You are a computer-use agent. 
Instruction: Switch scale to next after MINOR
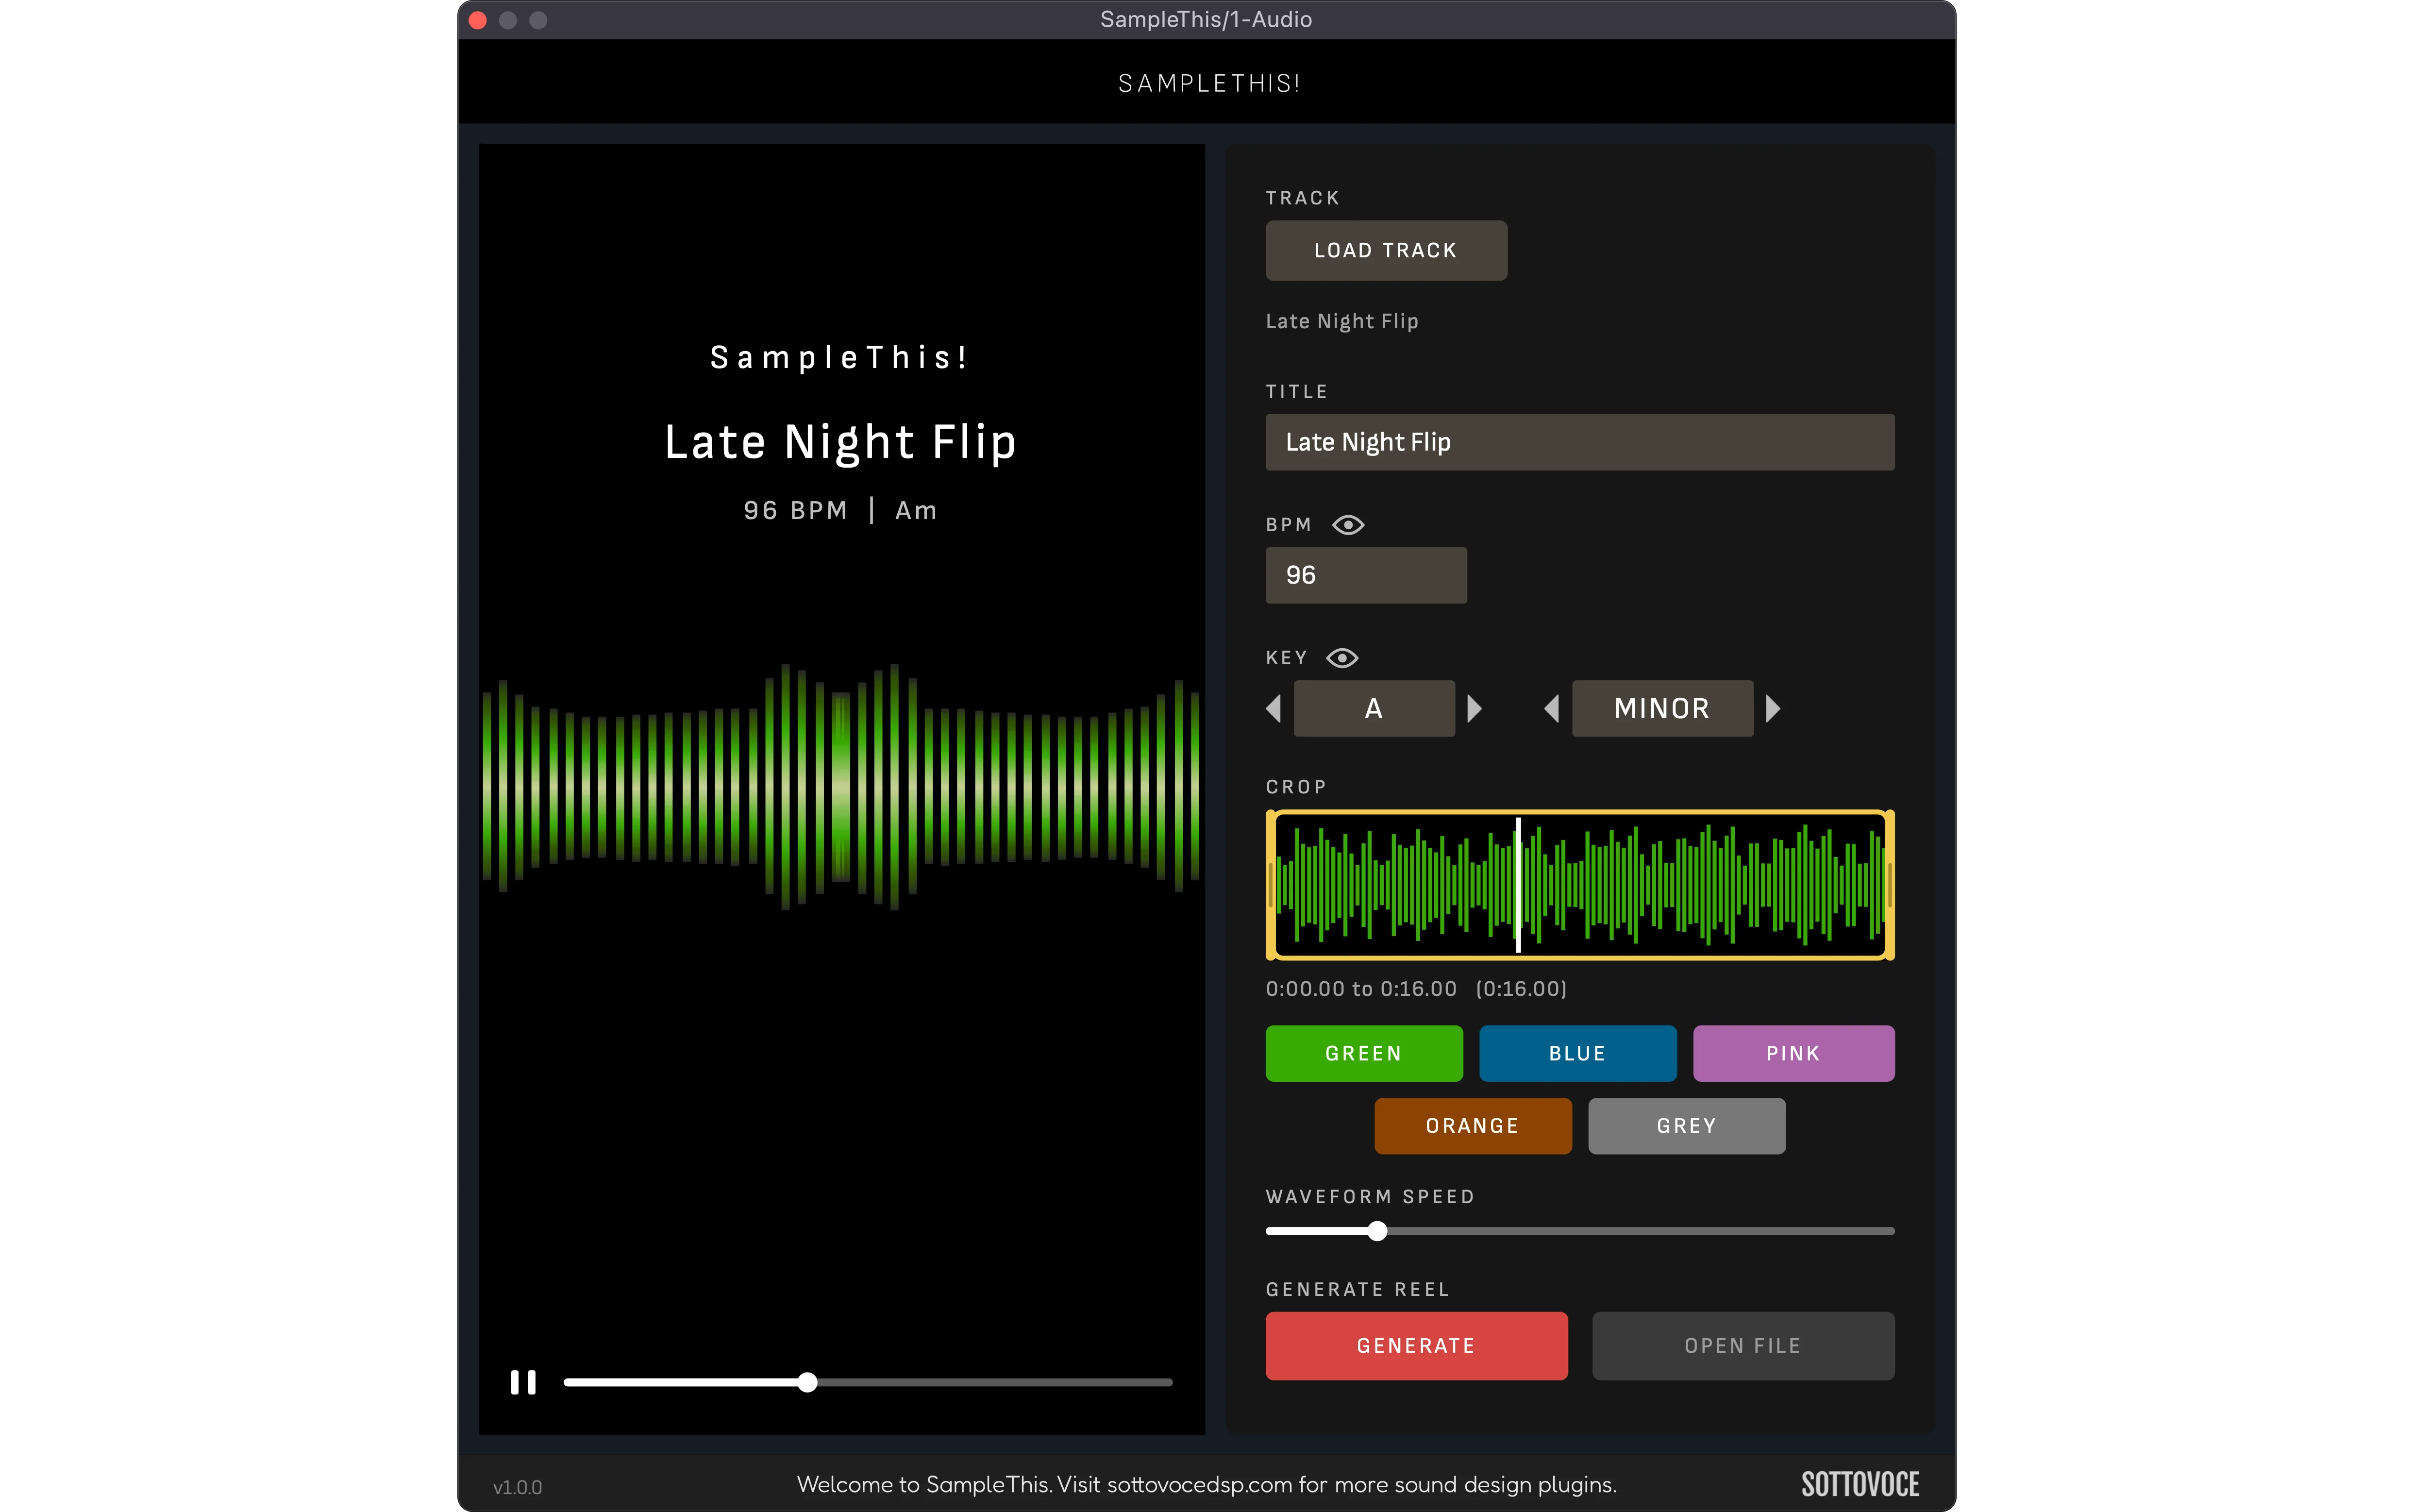click(x=1773, y=709)
